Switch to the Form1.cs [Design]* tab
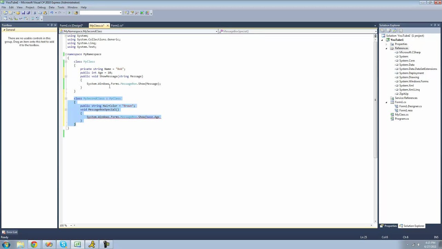This screenshot has width=442, height=249. tap(71, 26)
